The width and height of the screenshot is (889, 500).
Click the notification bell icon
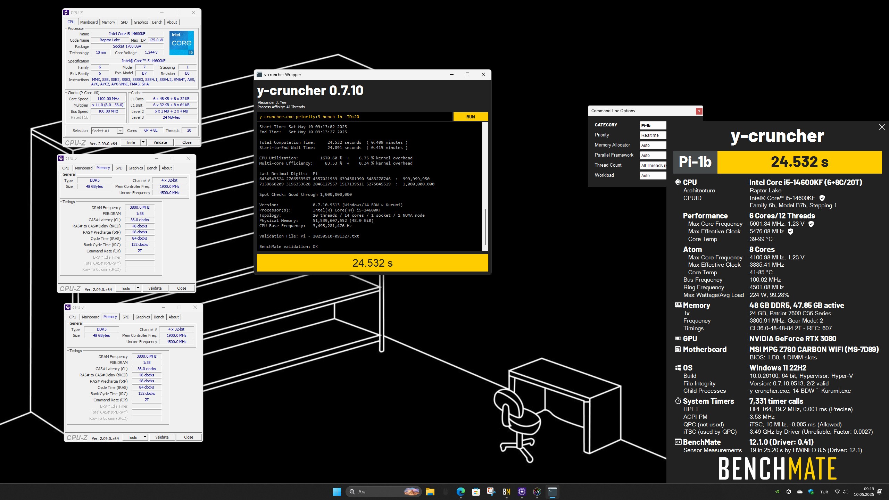pos(880,492)
